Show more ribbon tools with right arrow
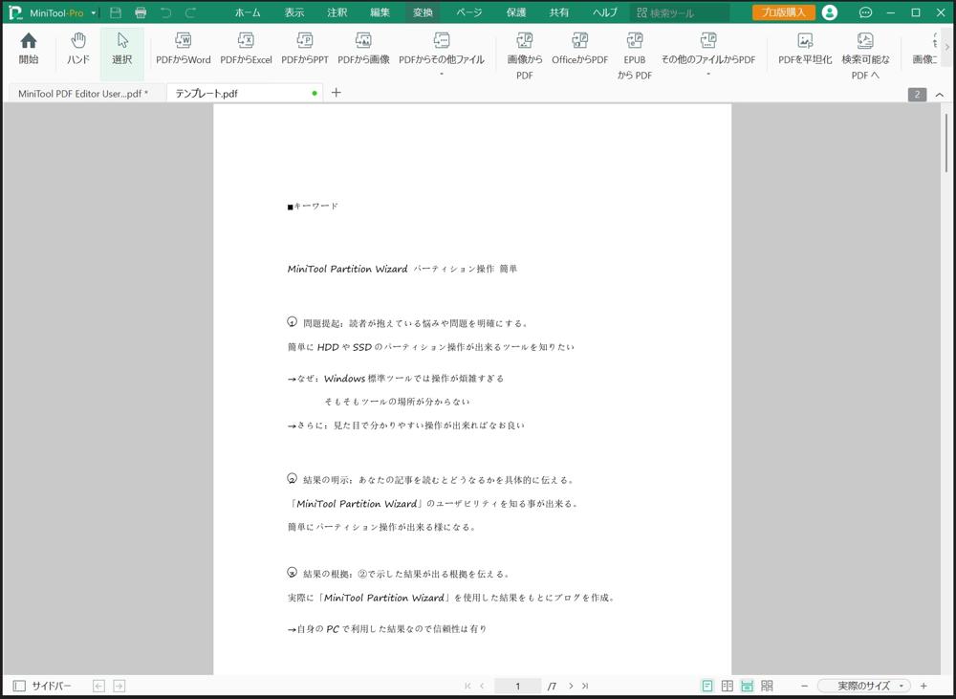 point(946,47)
